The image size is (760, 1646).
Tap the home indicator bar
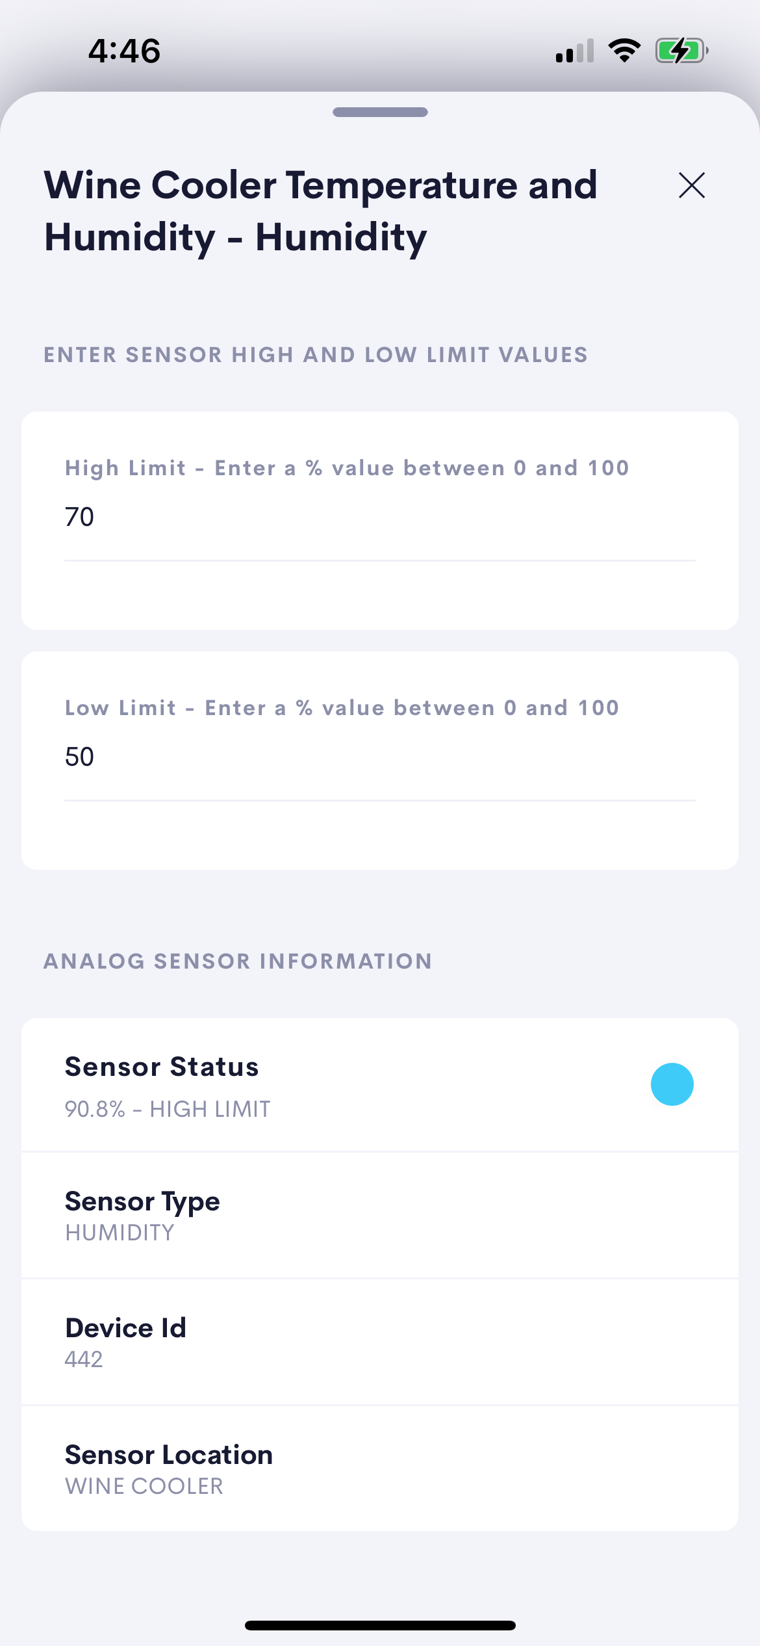380,1625
